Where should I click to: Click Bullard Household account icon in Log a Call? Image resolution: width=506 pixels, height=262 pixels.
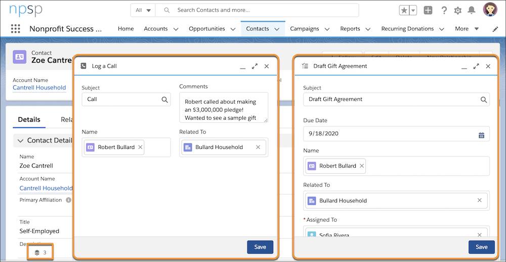pyautogui.click(x=188, y=147)
